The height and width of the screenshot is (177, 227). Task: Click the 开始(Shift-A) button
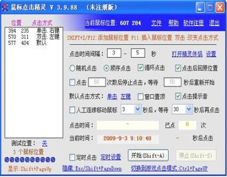(148, 155)
